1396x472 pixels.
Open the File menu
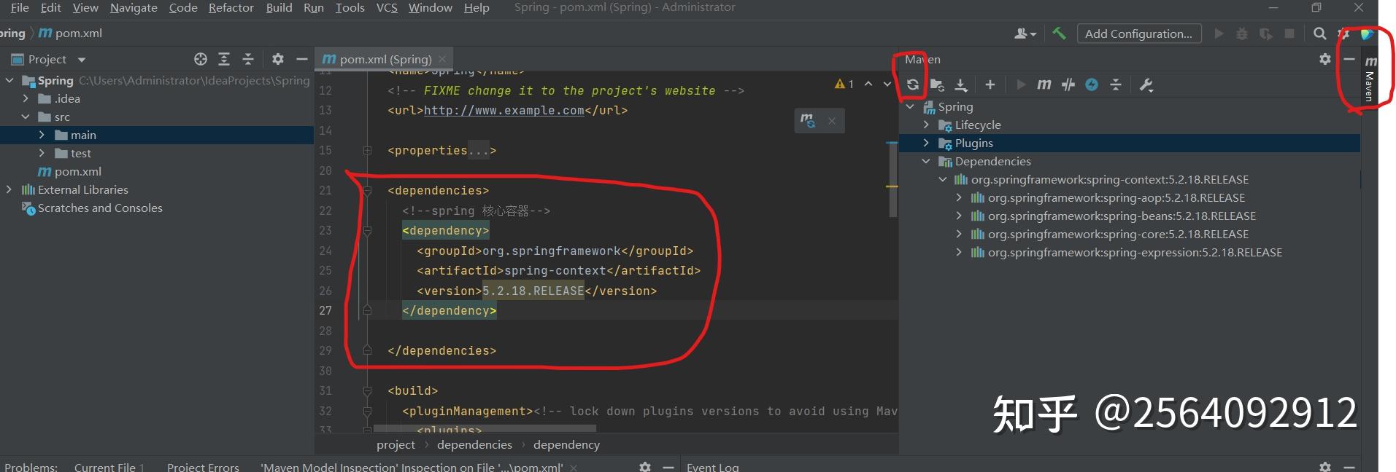click(x=20, y=7)
